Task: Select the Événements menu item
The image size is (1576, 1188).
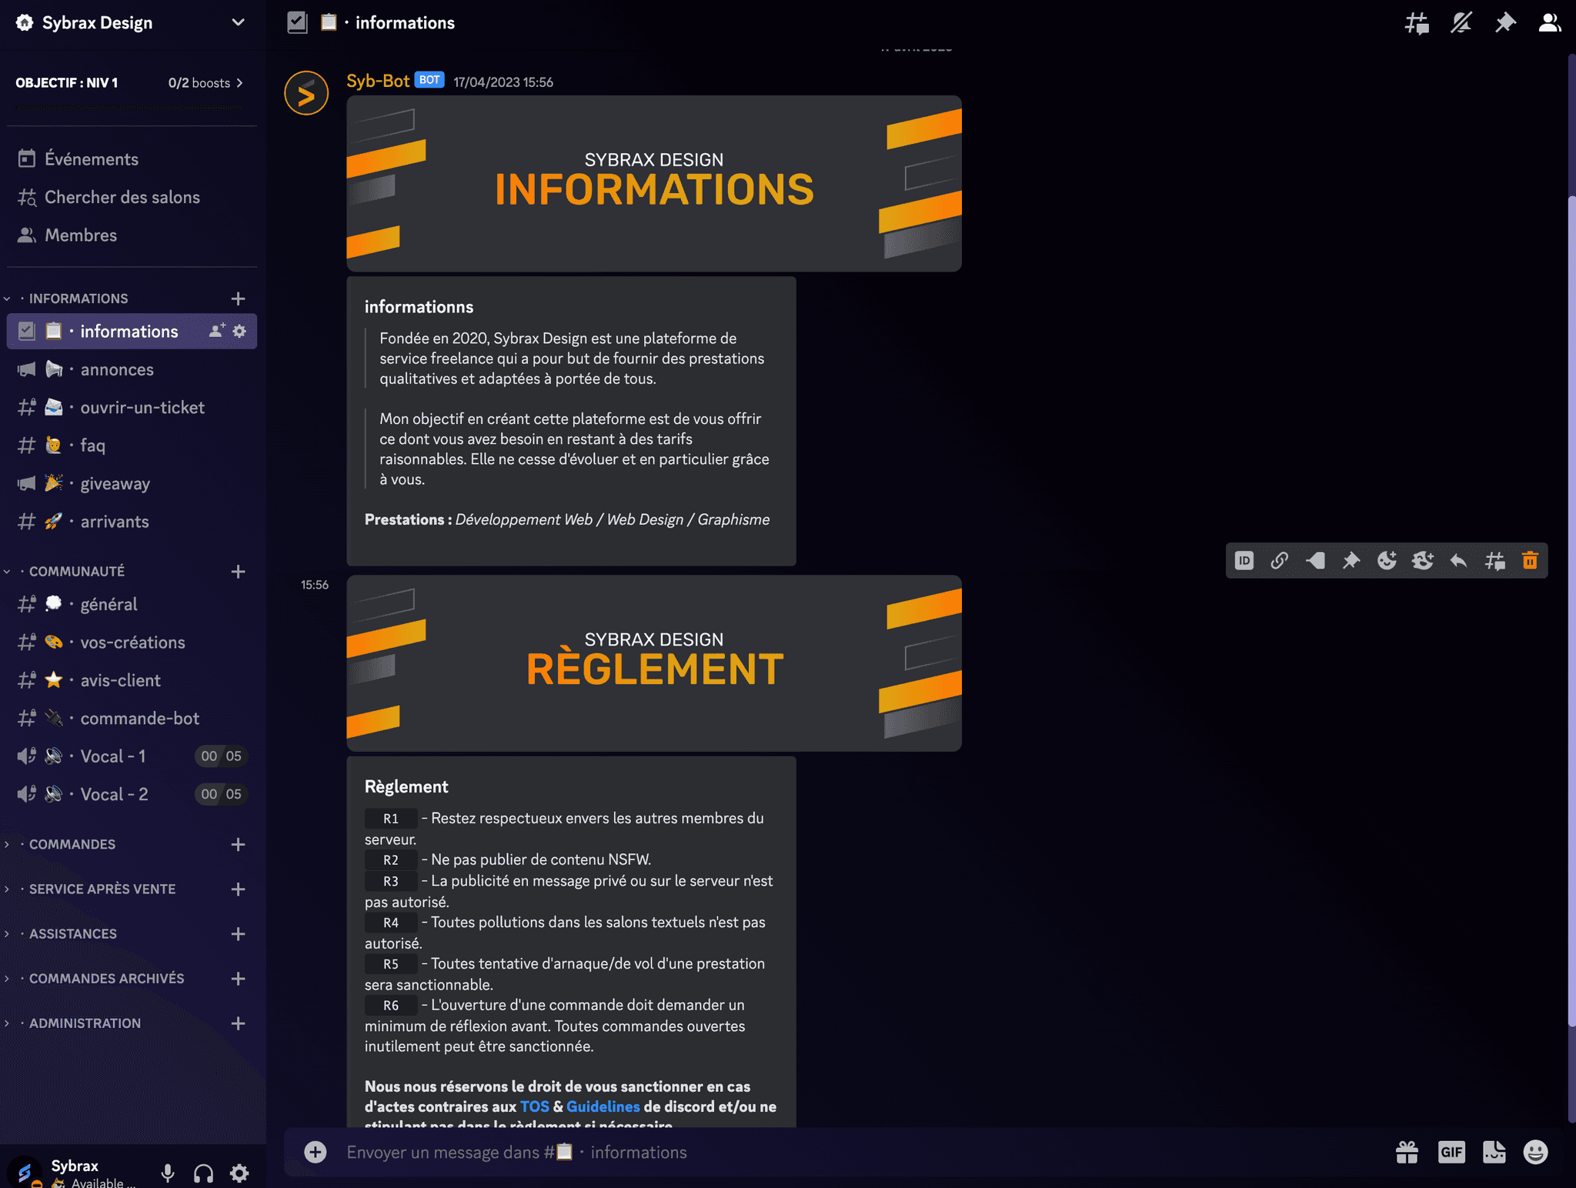Action: (91, 159)
